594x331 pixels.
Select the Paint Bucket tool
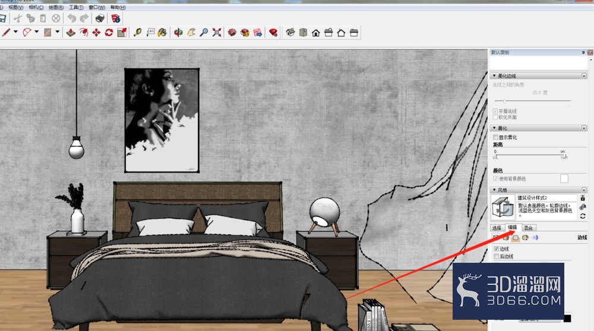162,33
